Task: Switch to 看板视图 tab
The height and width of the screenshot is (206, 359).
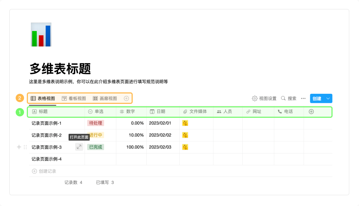Action: 74,98
